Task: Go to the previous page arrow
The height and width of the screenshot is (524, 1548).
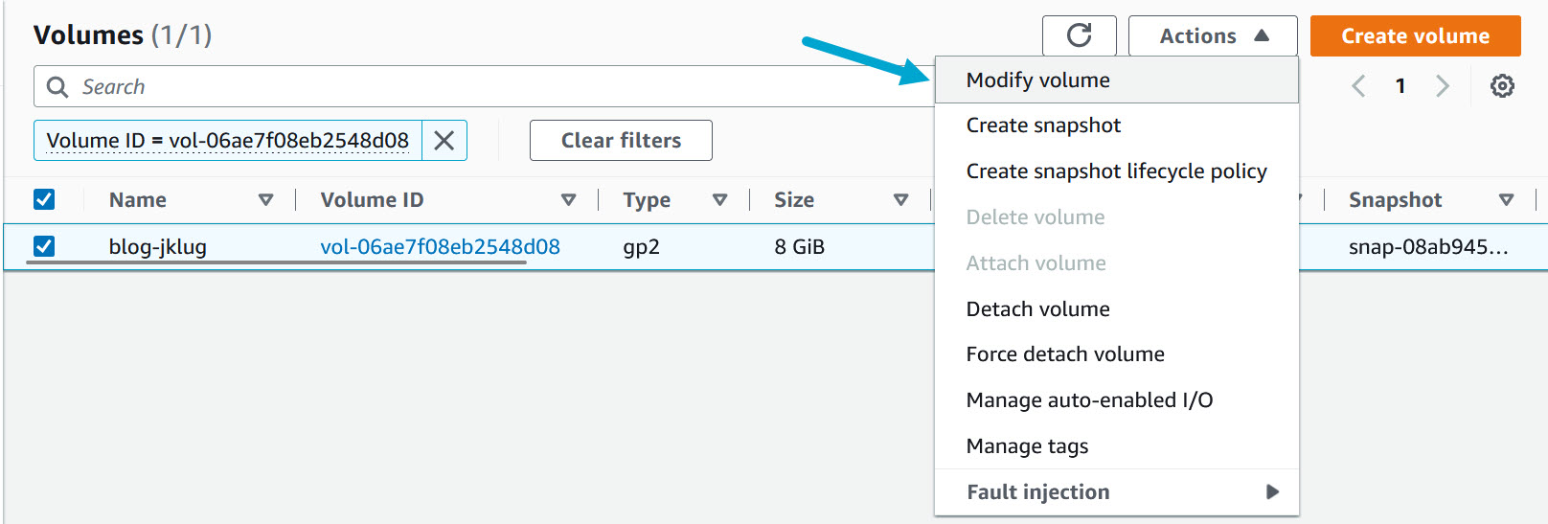Action: tap(1358, 86)
